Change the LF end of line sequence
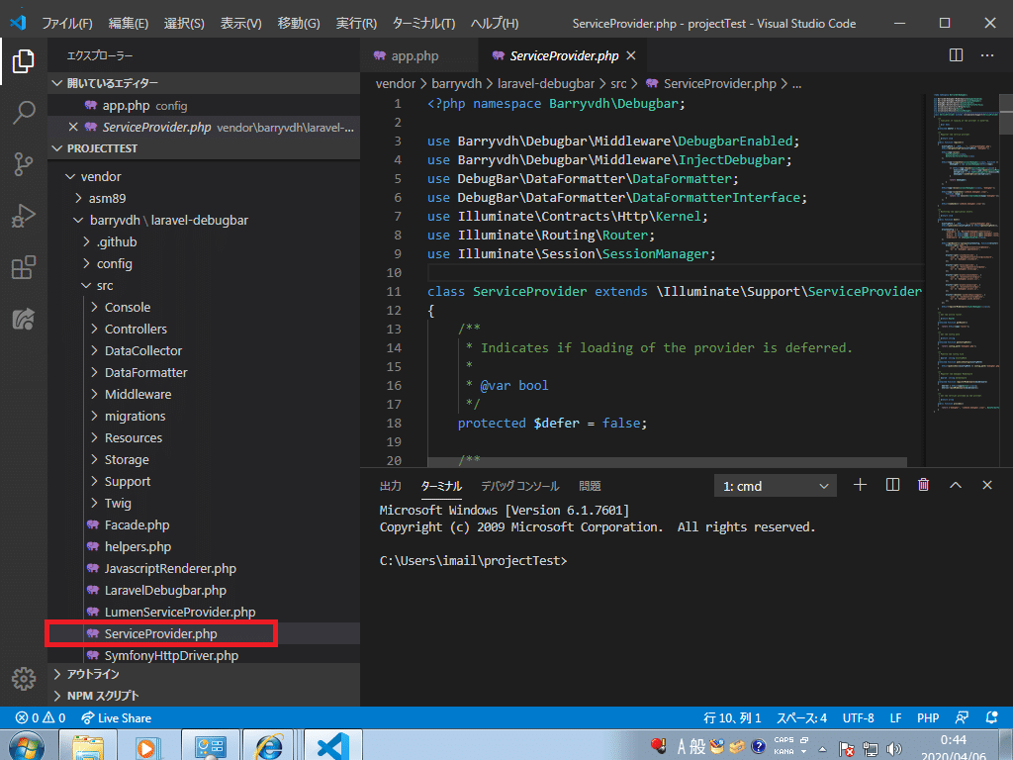The height and width of the screenshot is (760, 1013). [x=895, y=718]
